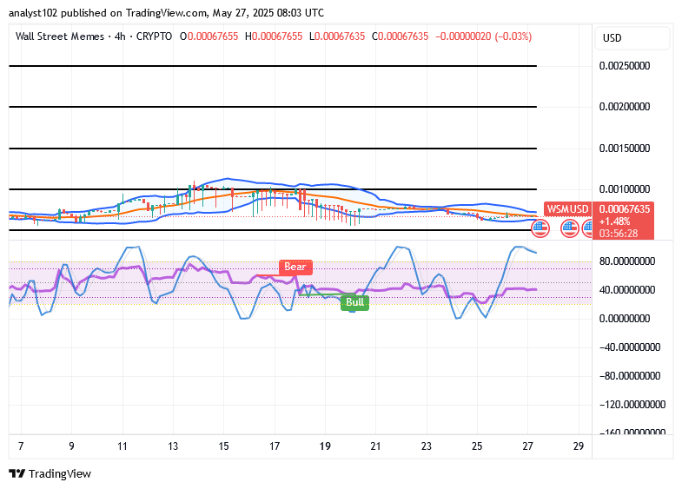Click the CRYPTO exchange label
The width and height of the screenshot is (682, 489).
click(x=154, y=36)
